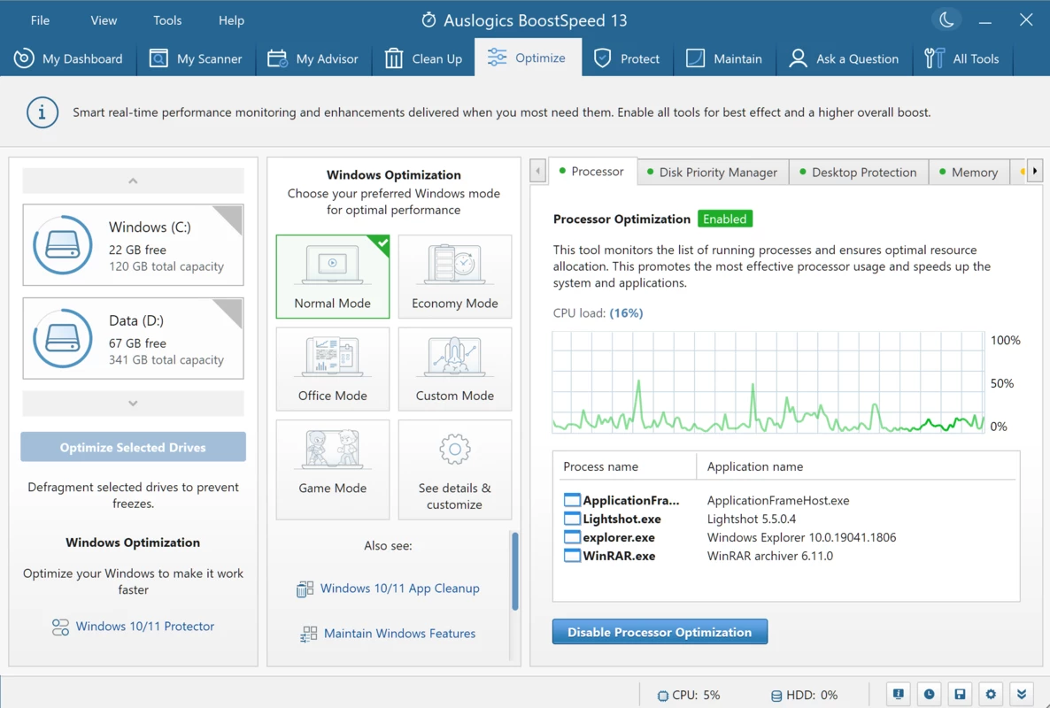1050x708 pixels.
Task: Click the CPU load graph
Action: coord(768,382)
